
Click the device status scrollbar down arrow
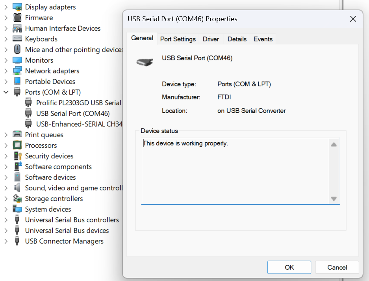[334, 199]
